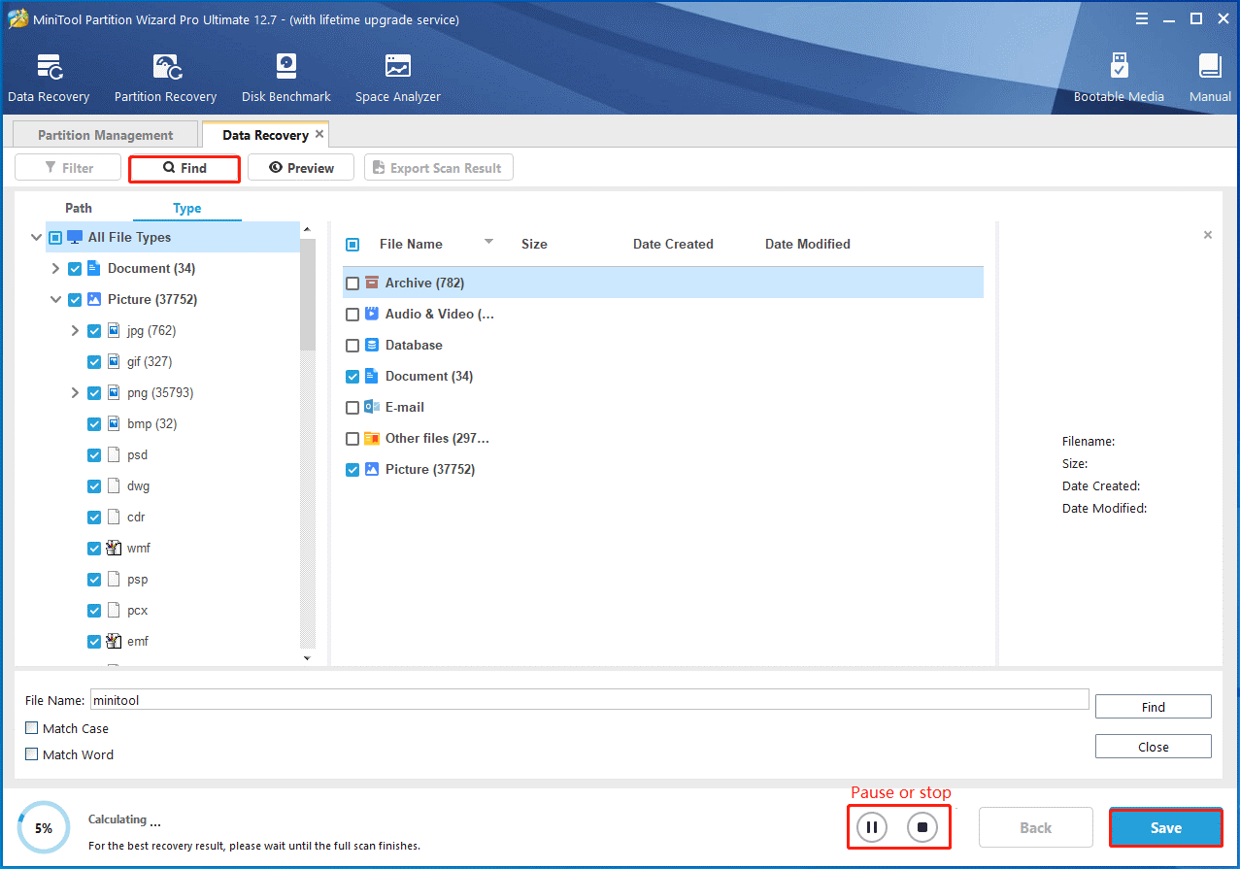Sort by the Date Created column

pos(673,244)
